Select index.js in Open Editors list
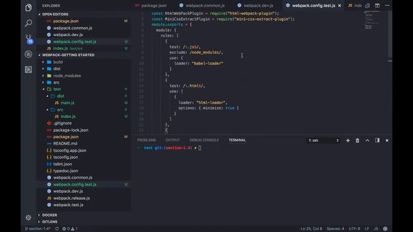 61,48
